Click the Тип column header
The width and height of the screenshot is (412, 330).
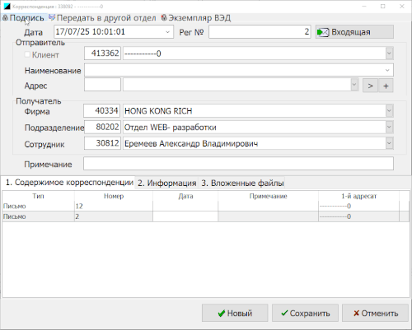[38, 196]
